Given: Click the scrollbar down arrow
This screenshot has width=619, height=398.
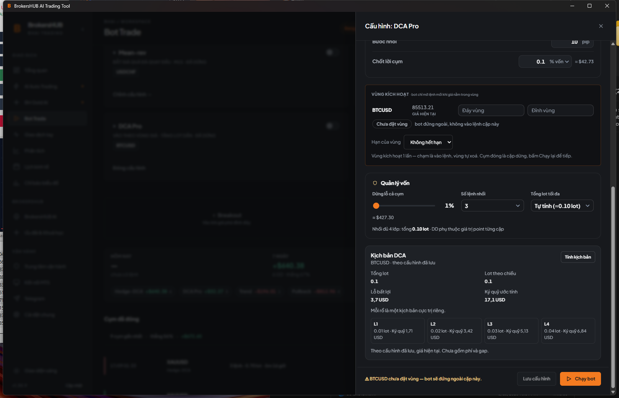Looking at the screenshot, I should (x=613, y=392).
